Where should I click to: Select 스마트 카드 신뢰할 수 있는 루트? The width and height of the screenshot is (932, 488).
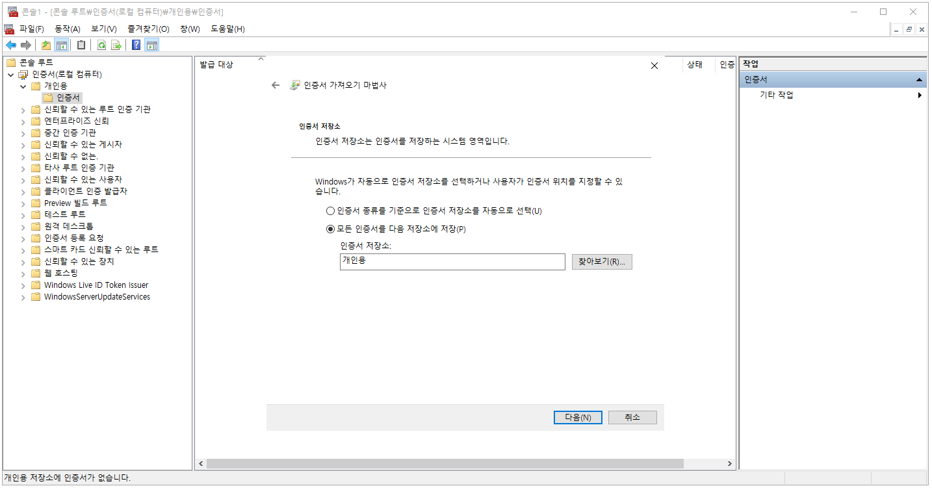(x=101, y=250)
